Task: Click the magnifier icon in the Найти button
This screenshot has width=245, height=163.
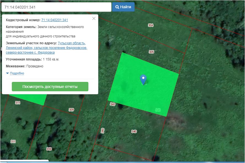Action: tap(117, 7)
